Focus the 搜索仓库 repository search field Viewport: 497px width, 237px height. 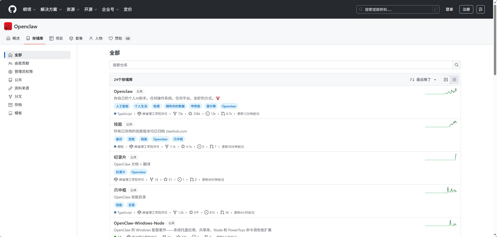point(281,65)
